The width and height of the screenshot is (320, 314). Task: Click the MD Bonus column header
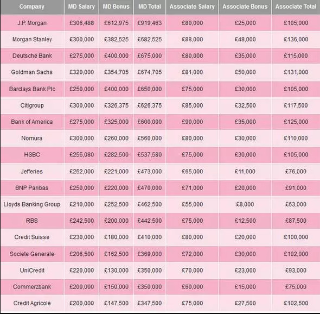[x=116, y=7]
